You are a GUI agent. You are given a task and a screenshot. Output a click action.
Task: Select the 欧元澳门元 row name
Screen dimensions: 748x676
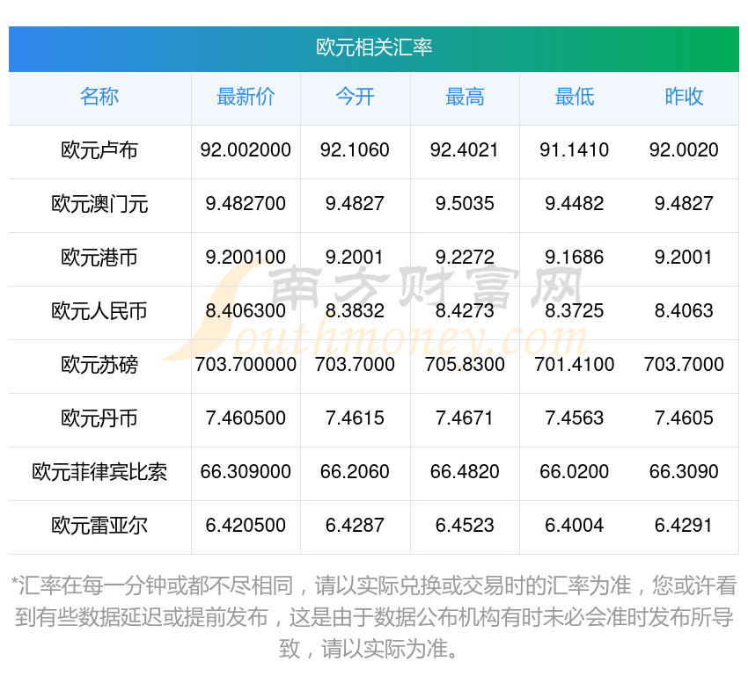99,204
